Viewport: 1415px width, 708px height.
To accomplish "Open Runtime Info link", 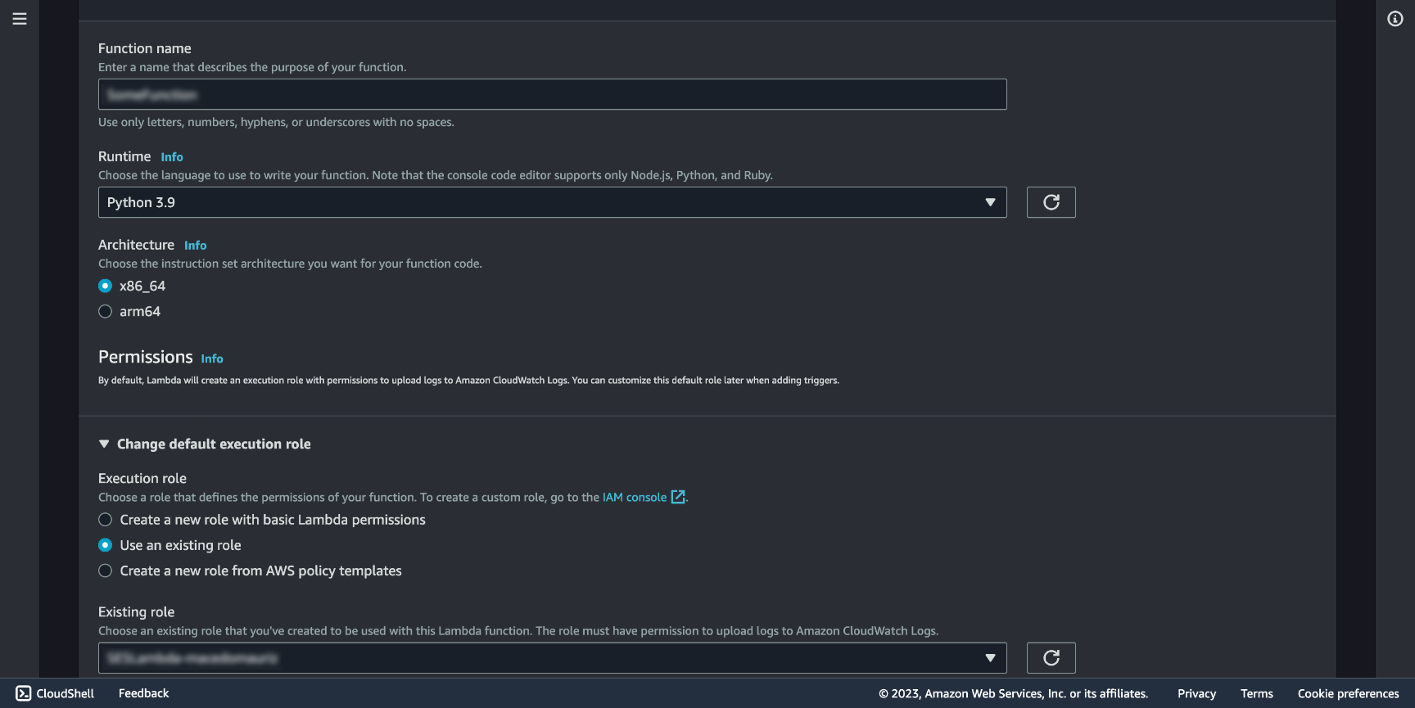I will (x=172, y=157).
